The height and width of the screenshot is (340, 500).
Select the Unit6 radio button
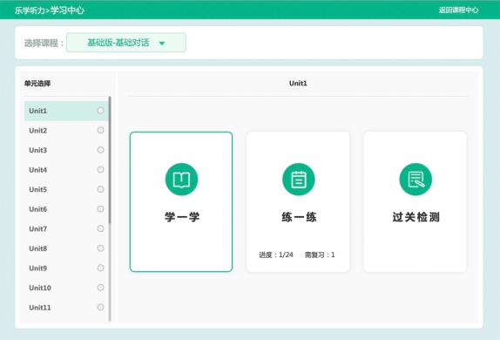[100, 208]
